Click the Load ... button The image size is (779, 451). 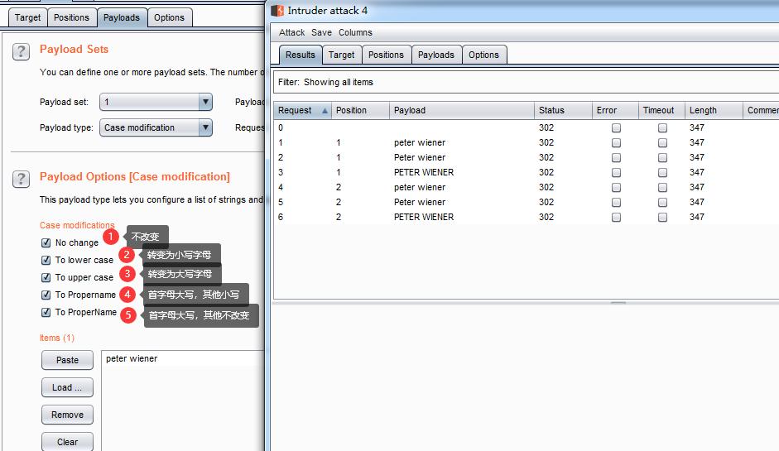click(68, 387)
